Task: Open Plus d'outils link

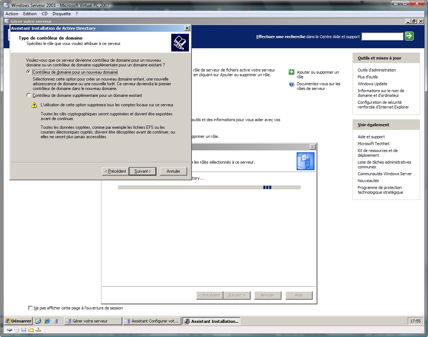Action: [x=368, y=77]
